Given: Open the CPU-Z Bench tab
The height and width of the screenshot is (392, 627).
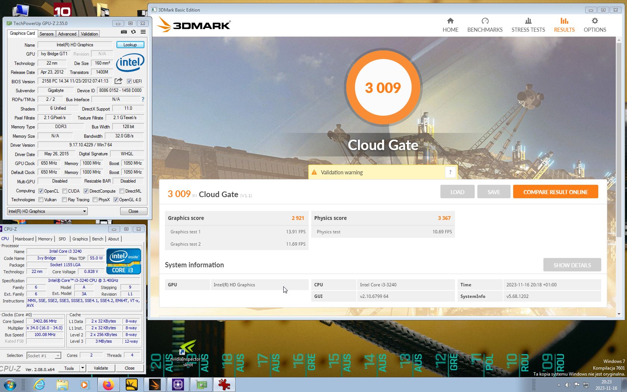Looking at the screenshot, I should coord(98,239).
